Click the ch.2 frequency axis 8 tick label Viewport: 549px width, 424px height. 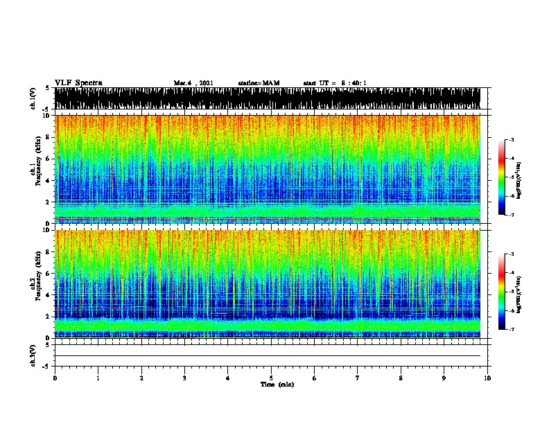(x=48, y=252)
